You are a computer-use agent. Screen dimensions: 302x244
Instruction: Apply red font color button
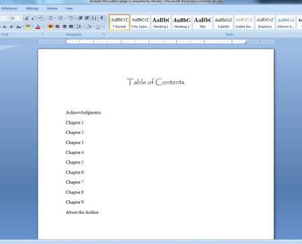38,27
